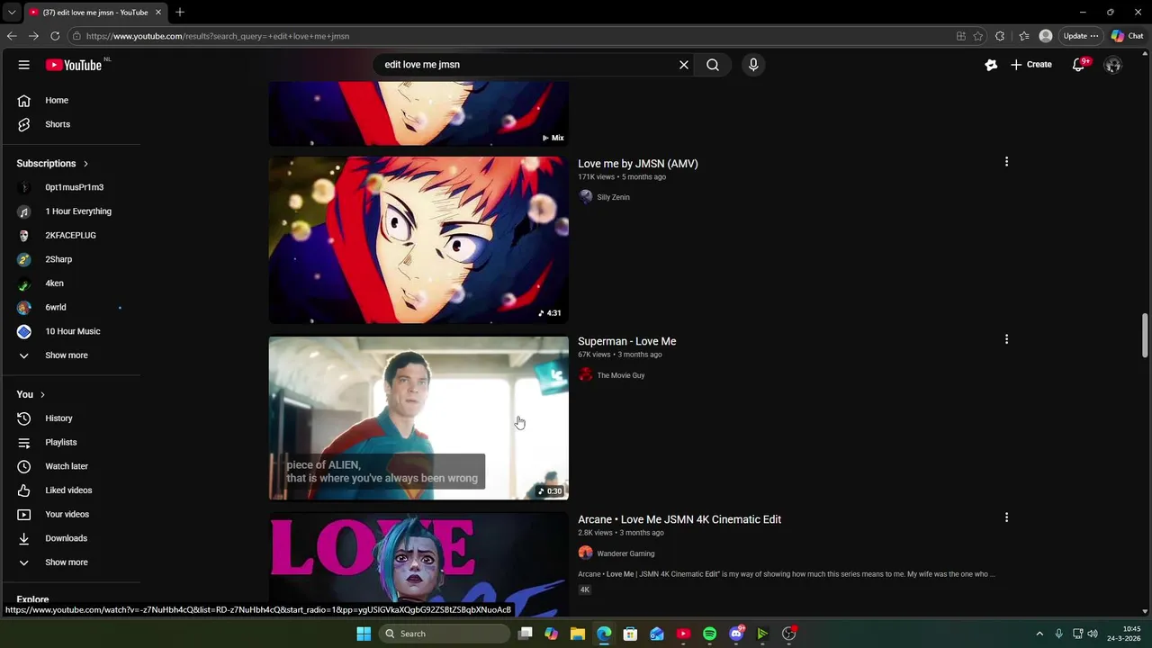Image resolution: width=1152 pixels, height=648 pixels.
Task: Visit The Movie Guy channel
Action: (x=621, y=375)
